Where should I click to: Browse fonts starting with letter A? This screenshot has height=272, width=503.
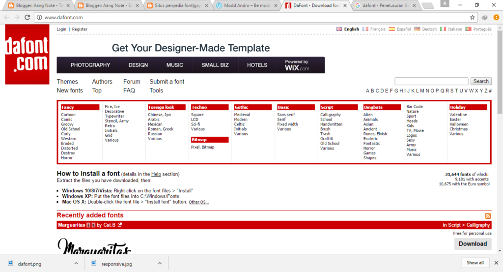click(367, 91)
